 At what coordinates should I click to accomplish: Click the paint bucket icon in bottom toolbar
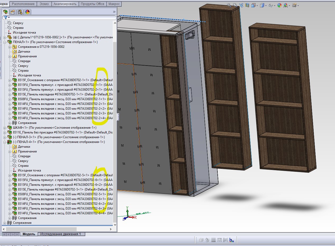[207, 240]
